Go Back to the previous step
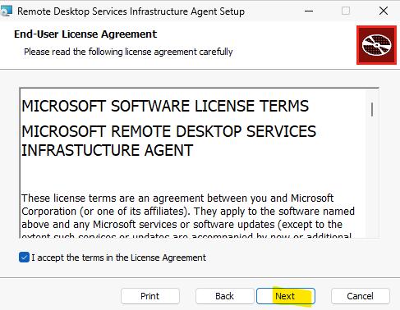 pyautogui.click(x=225, y=296)
